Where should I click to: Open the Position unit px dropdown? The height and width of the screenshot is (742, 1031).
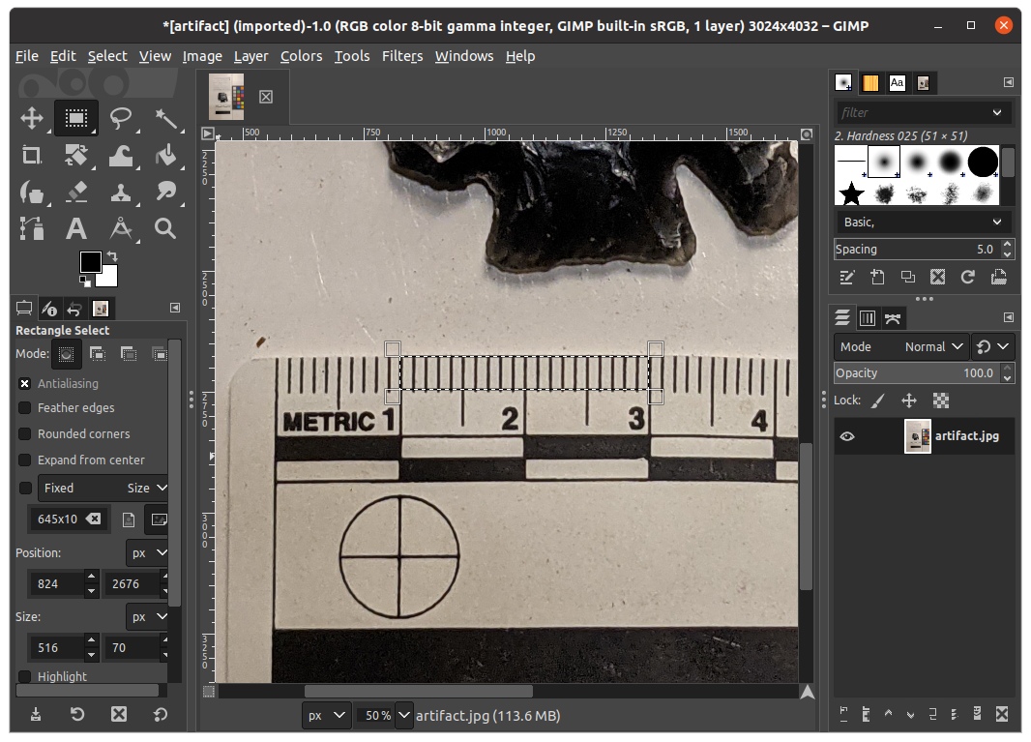pos(147,553)
